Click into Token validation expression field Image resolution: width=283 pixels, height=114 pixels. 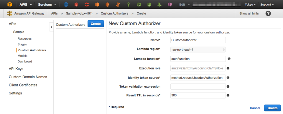[198, 86]
